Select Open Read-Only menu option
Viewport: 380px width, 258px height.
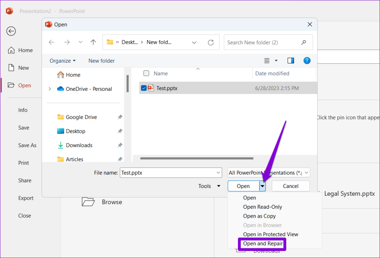pos(262,207)
